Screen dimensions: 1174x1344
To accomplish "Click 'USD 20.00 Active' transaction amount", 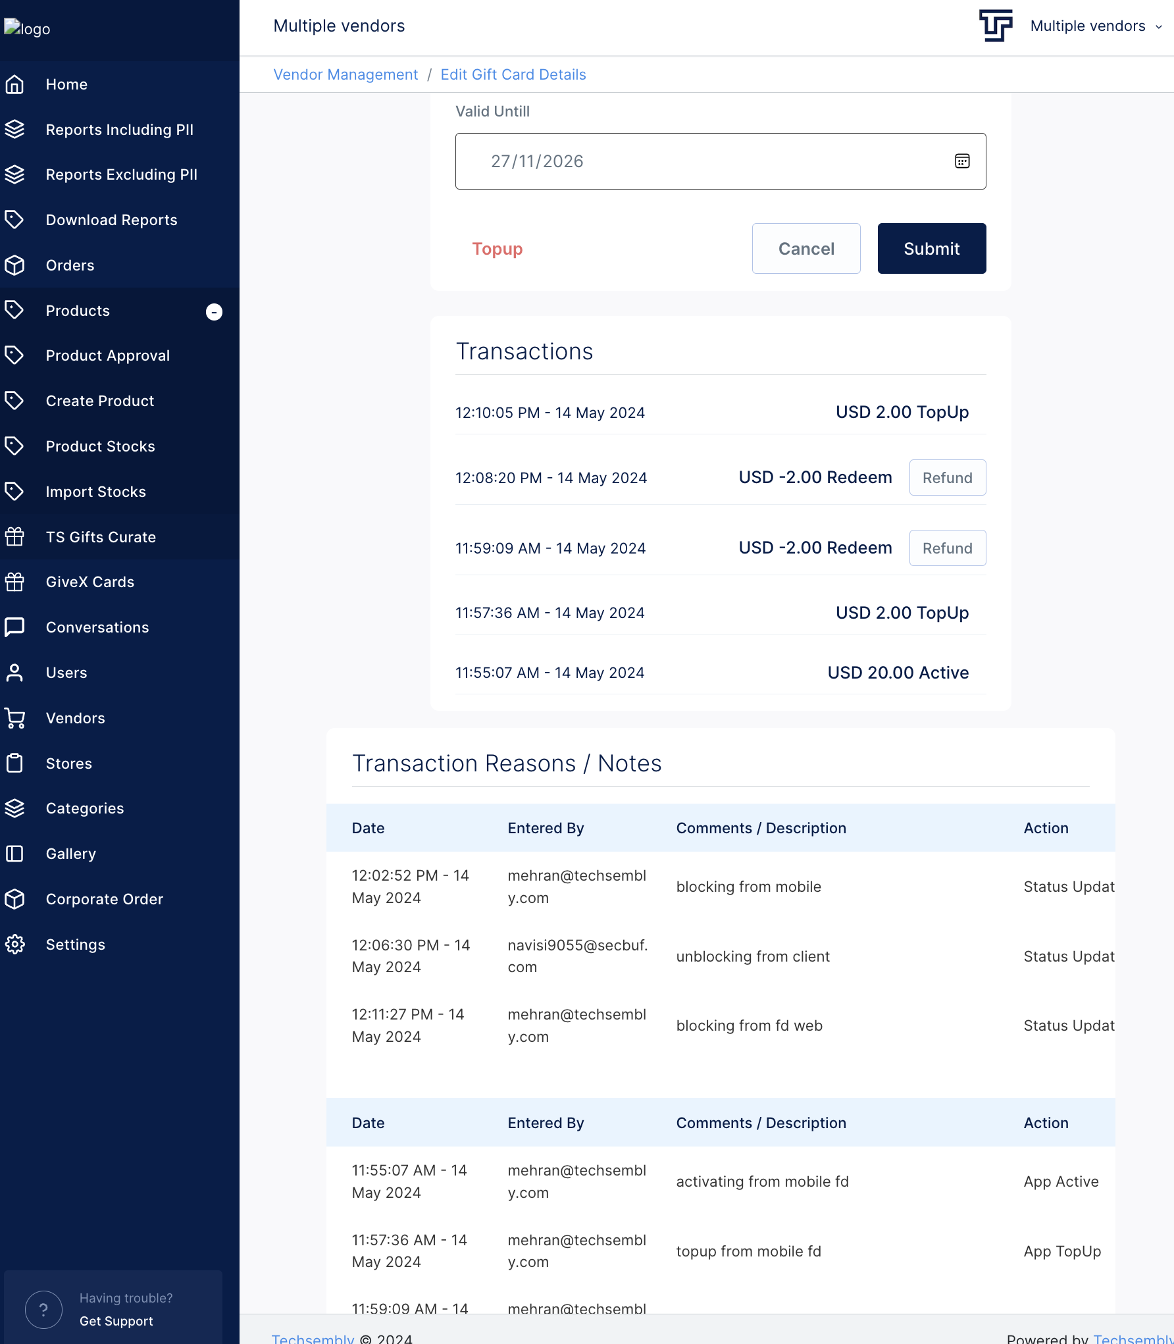I will pos(898,673).
